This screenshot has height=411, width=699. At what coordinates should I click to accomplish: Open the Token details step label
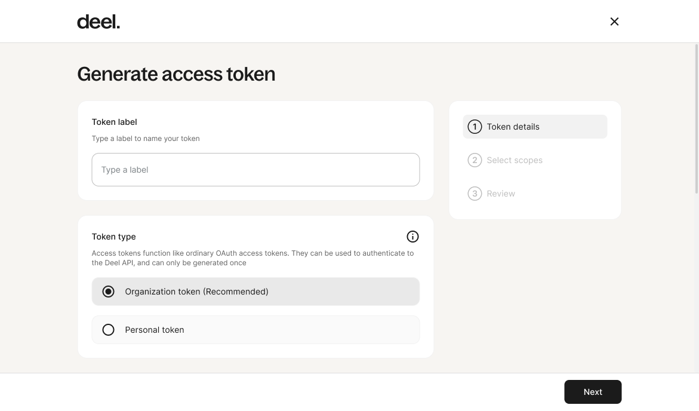[x=513, y=127]
